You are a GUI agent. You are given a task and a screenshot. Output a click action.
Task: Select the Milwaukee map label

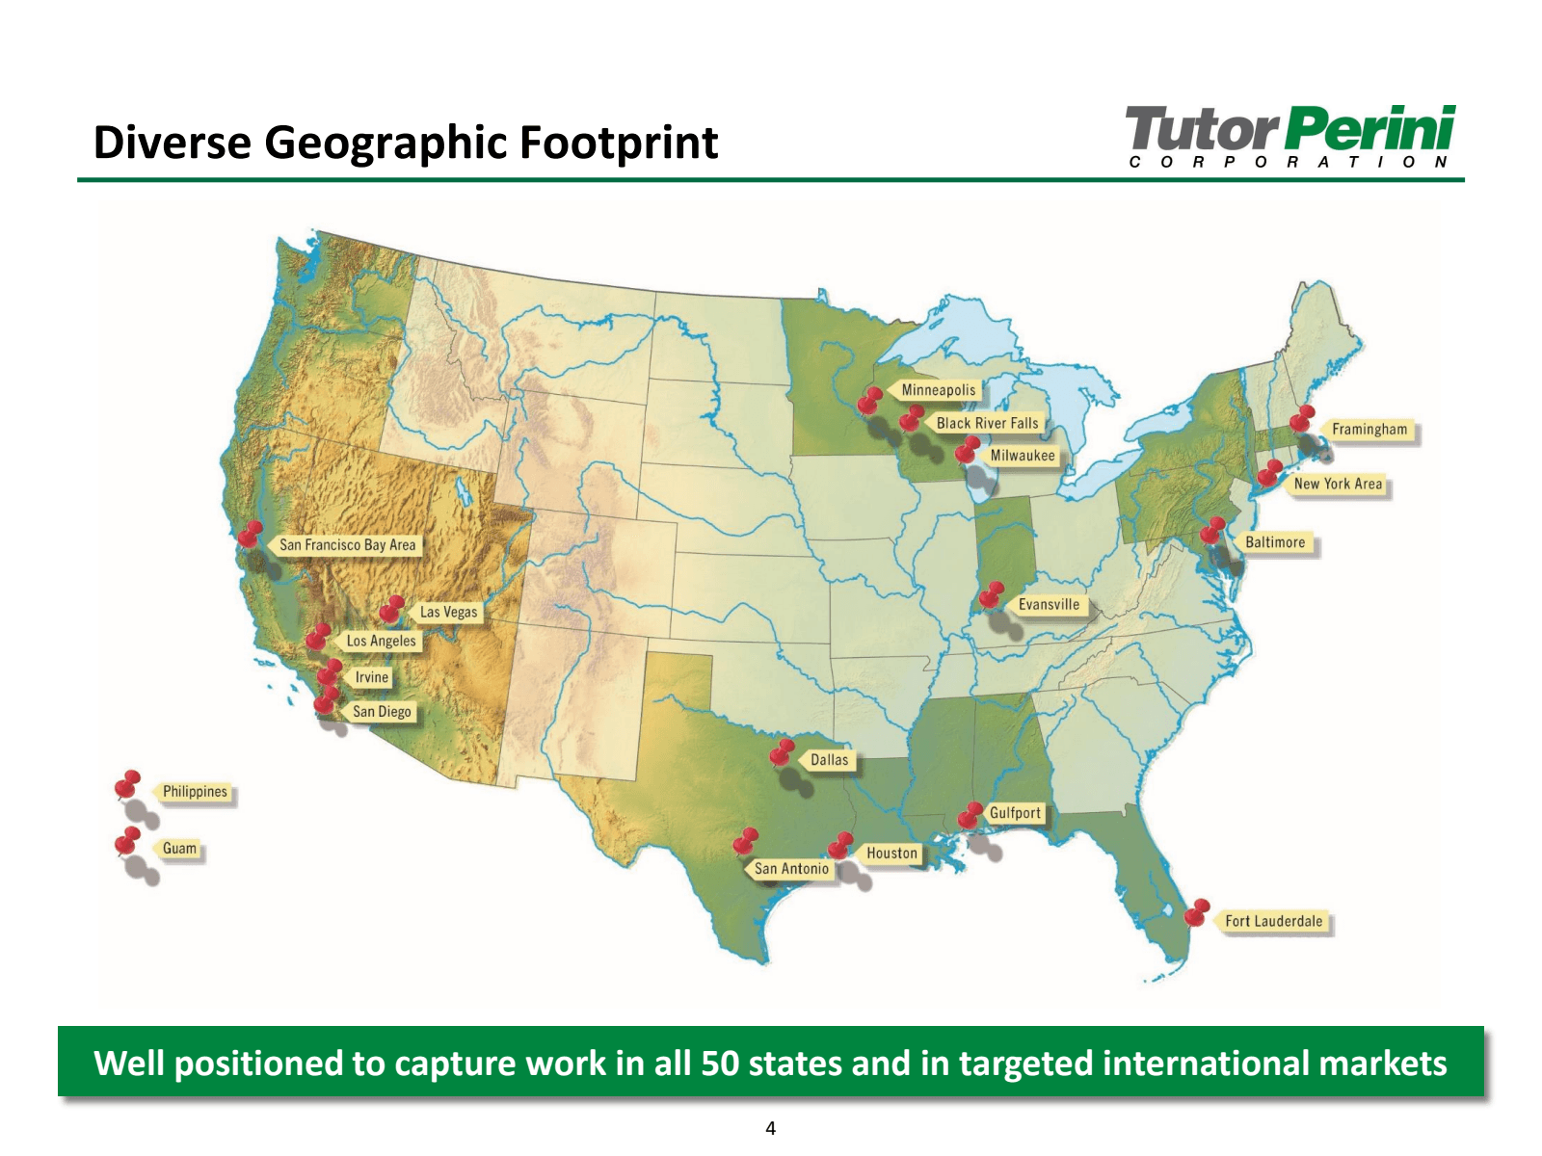1020,456
